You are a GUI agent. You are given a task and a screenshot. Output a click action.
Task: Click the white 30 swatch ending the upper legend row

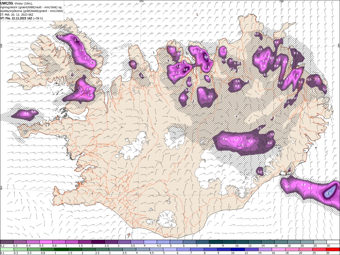click(x=333, y=242)
